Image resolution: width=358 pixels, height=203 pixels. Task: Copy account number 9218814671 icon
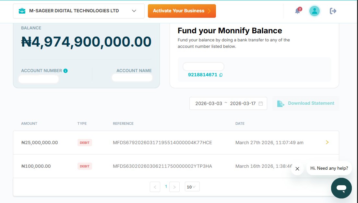[221, 75]
